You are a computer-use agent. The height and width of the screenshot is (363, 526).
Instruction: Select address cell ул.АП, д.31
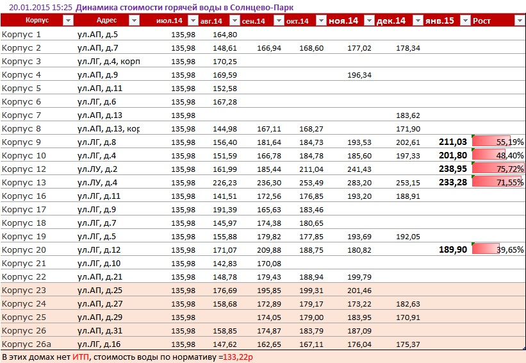(x=100, y=330)
